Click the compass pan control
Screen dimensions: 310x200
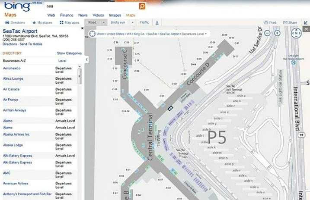coord(296,33)
